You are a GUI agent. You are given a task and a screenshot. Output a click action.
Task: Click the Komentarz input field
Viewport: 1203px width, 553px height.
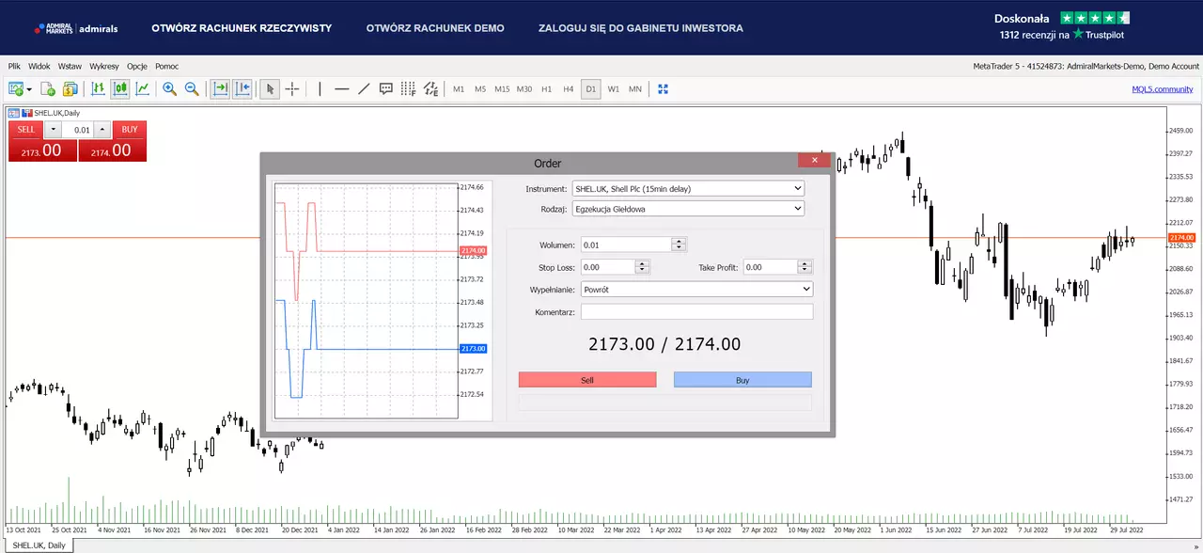tap(696, 311)
